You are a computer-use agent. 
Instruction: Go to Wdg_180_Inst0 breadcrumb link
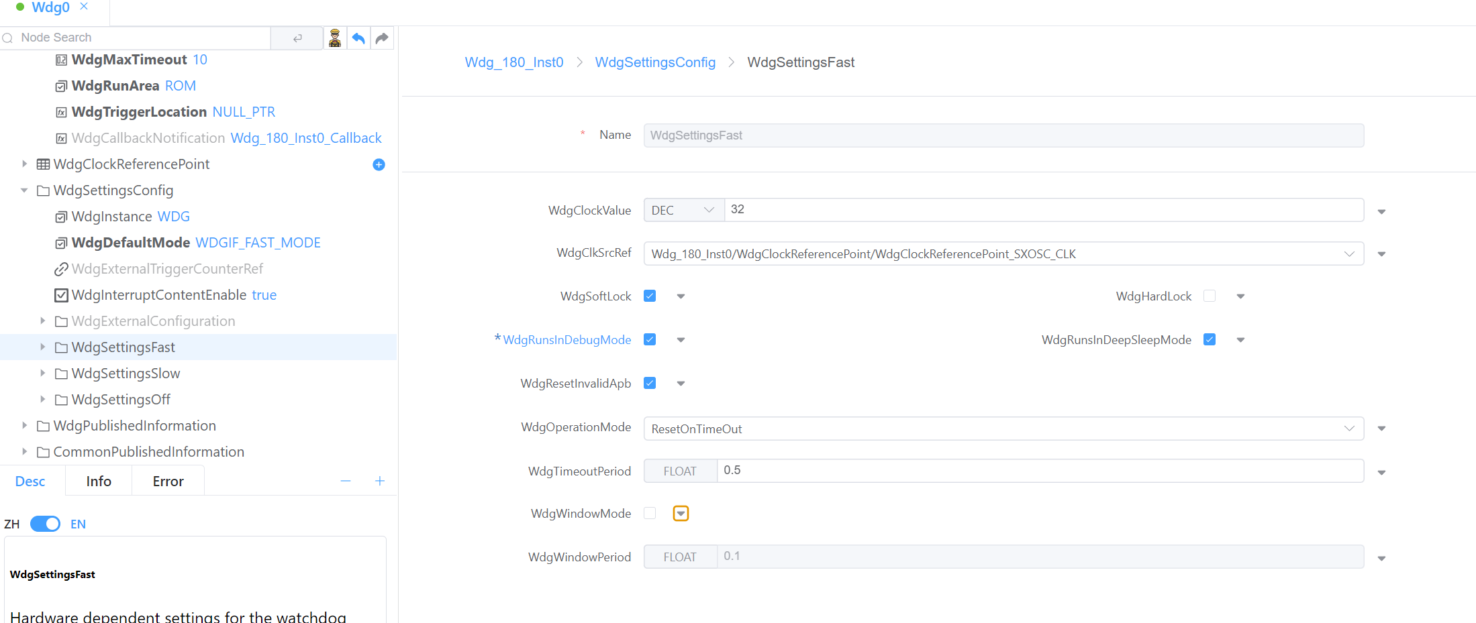513,62
